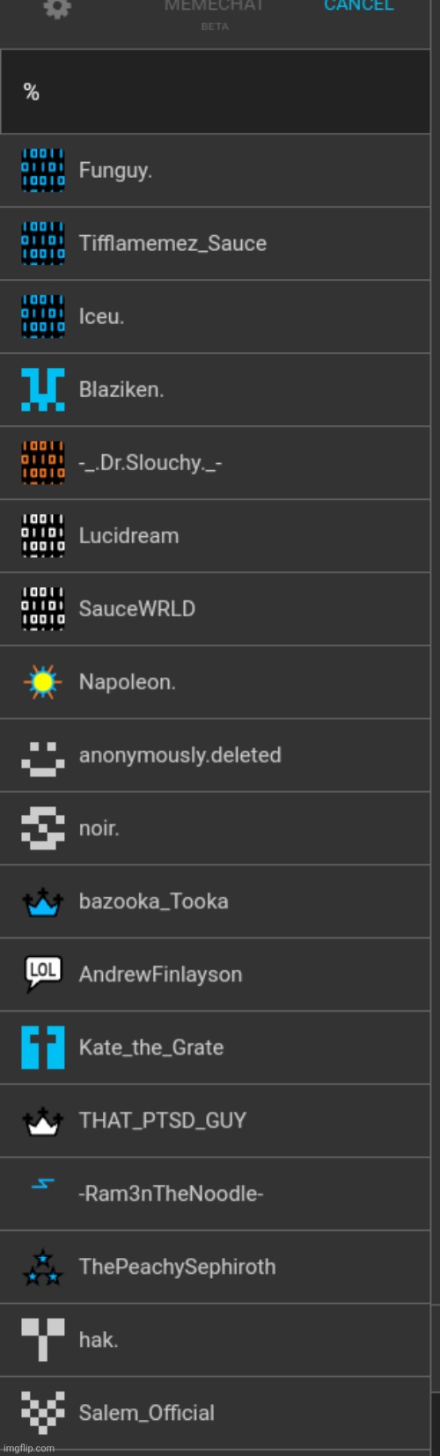
Task: Focus the search field containing %
Action: tap(215, 92)
